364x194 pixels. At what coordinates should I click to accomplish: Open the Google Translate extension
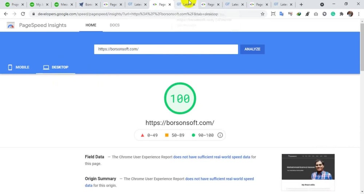click(x=282, y=14)
